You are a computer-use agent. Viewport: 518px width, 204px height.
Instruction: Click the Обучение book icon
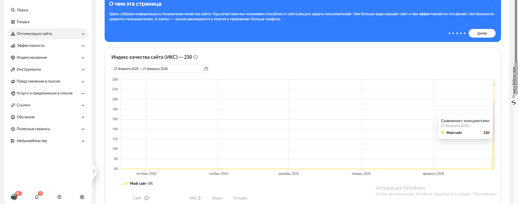coord(13,117)
